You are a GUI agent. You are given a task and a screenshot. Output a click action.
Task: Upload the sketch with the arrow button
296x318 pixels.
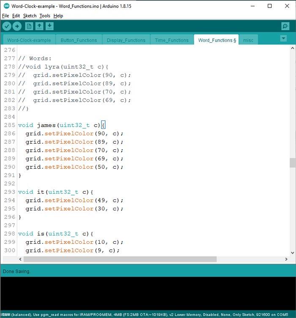[x=17, y=26]
